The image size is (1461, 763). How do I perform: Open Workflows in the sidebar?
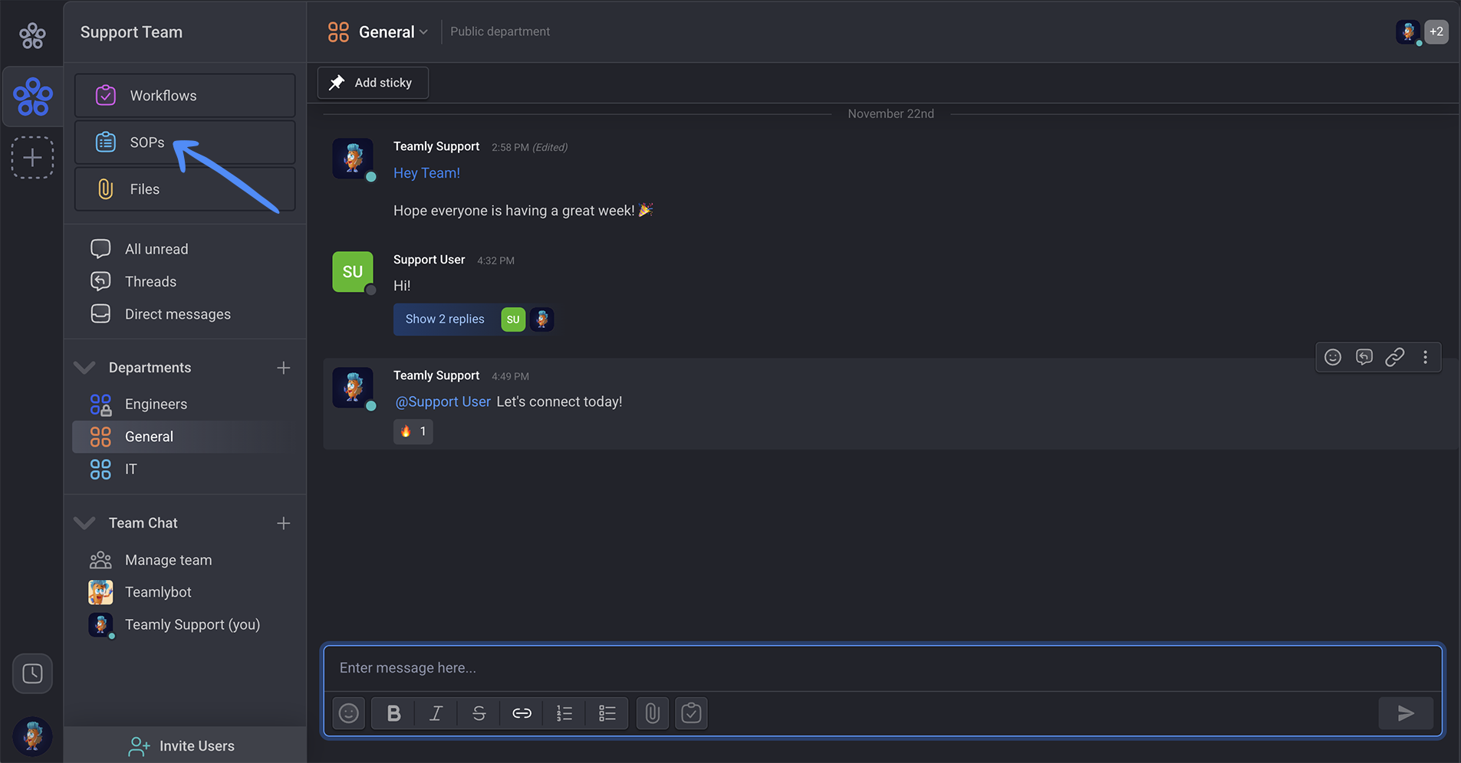(185, 96)
